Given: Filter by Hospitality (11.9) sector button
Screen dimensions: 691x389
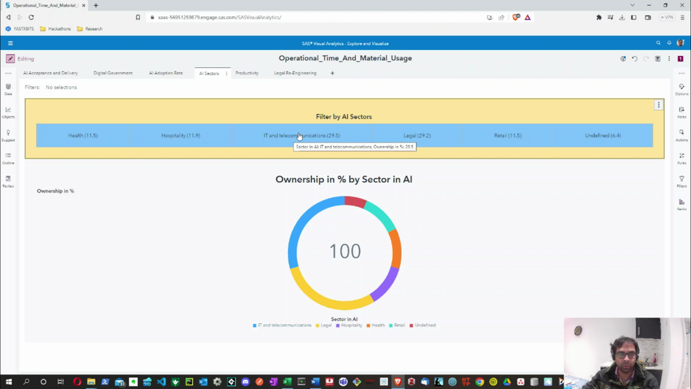Looking at the screenshot, I should [181, 136].
